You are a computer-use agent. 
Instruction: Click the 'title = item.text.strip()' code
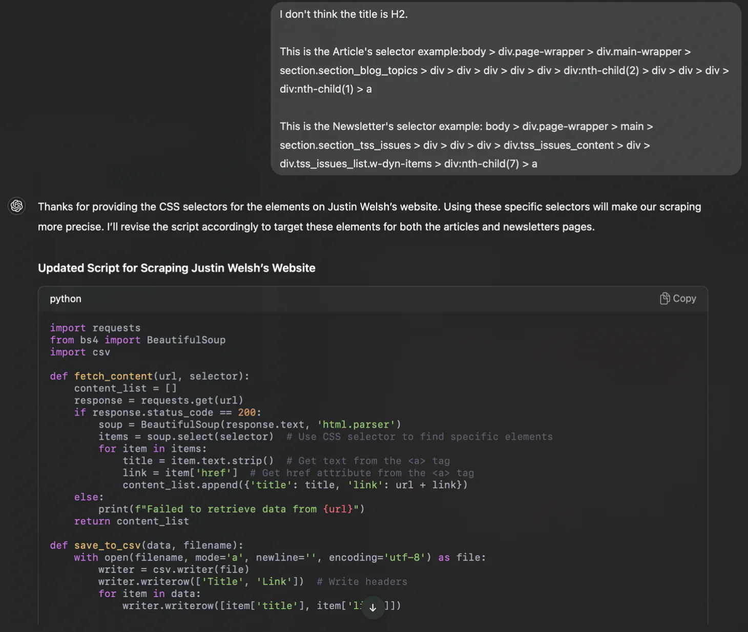click(x=198, y=461)
